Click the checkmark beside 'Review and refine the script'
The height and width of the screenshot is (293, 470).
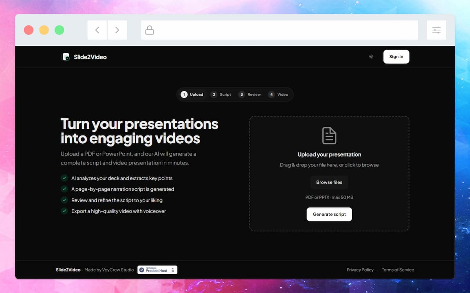(x=64, y=200)
